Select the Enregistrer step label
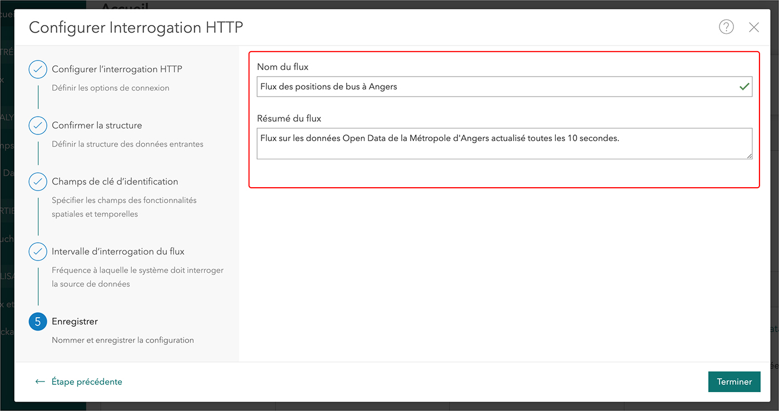 point(75,322)
